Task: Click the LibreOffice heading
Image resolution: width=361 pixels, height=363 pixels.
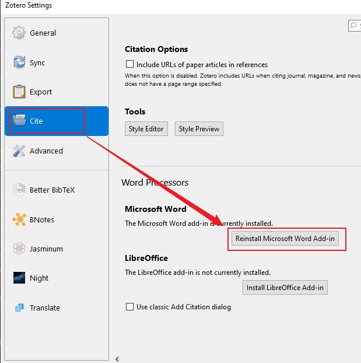Action: pyautogui.click(x=146, y=258)
